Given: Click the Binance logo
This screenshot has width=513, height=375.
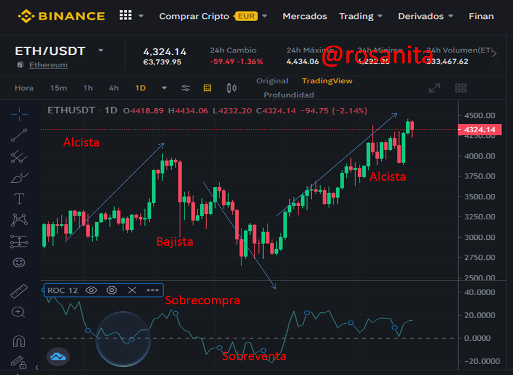Looking at the screenshot, I should [61, 16].
